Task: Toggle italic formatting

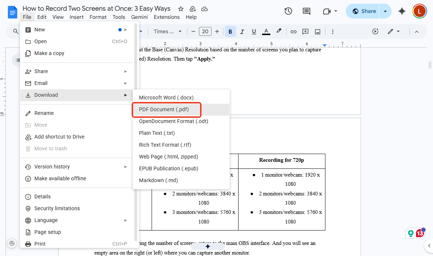Action: tap(242, 31)
